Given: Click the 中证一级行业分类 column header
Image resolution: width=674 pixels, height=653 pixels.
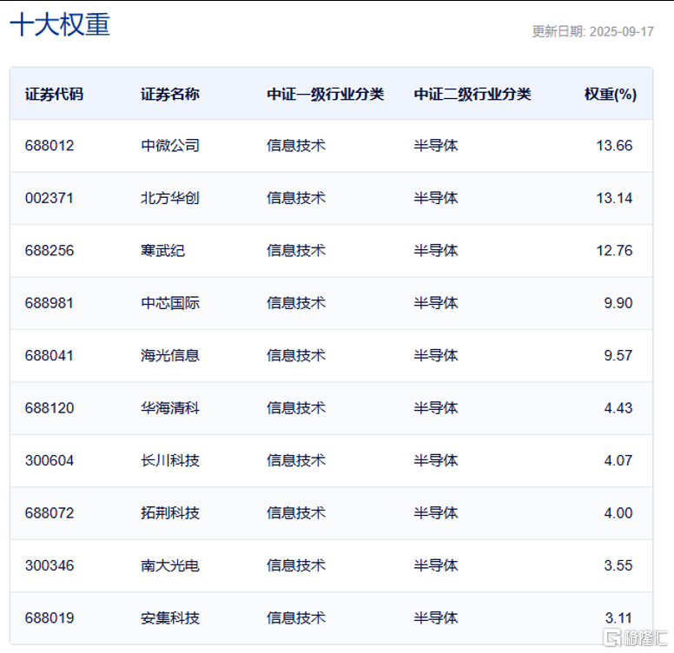Looking at the screenshot, I should coord(326,94).
